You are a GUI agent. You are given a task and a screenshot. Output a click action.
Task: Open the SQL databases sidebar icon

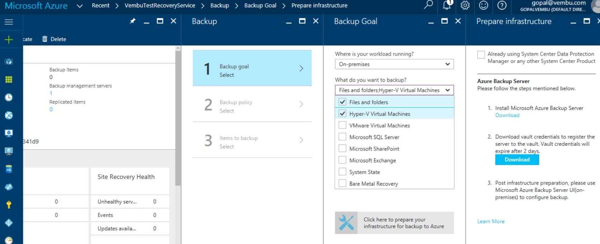[9, 169]
